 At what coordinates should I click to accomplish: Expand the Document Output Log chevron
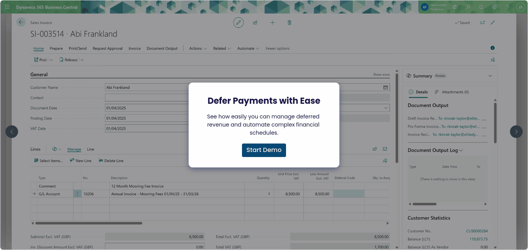pos(461,150)
